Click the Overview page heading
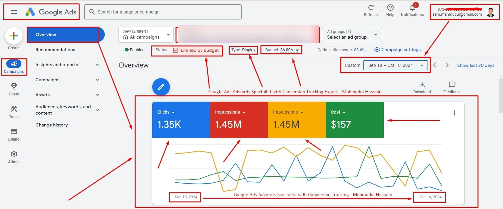This screenshot has width=503, height=209. (x=134, y=65)
